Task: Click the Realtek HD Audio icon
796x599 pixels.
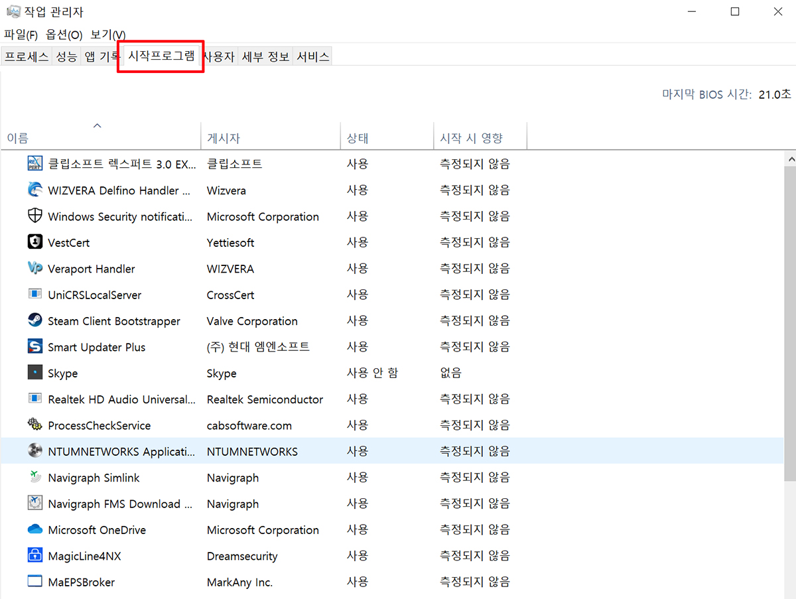Action: pos(34,399)
